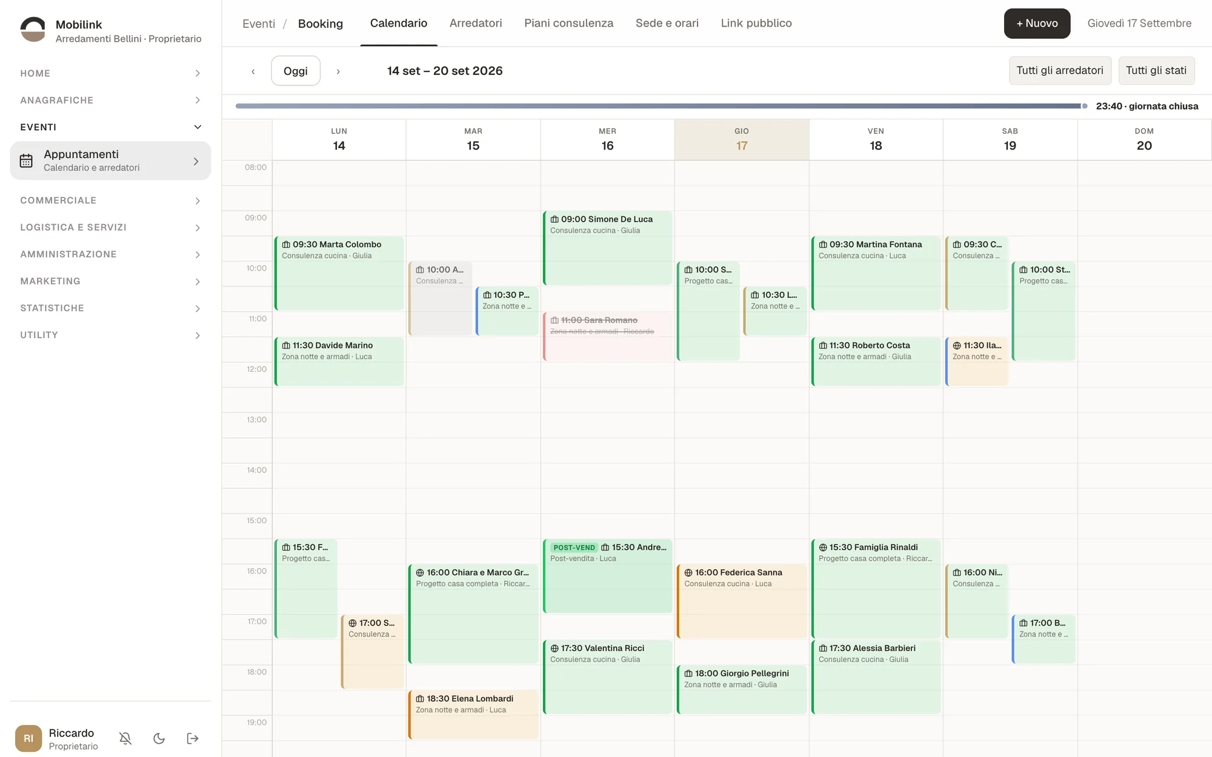Switch to Calendario tab

(399, 23)
